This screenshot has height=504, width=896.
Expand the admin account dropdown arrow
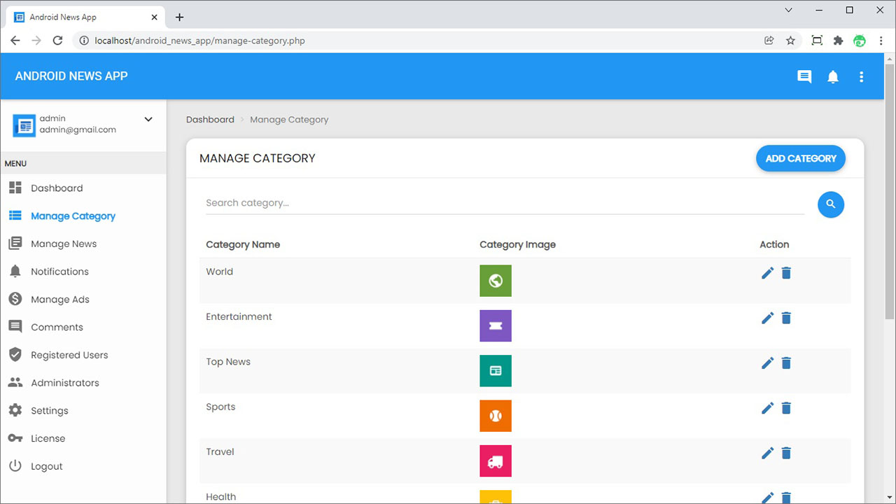click(x=148, y=119)
